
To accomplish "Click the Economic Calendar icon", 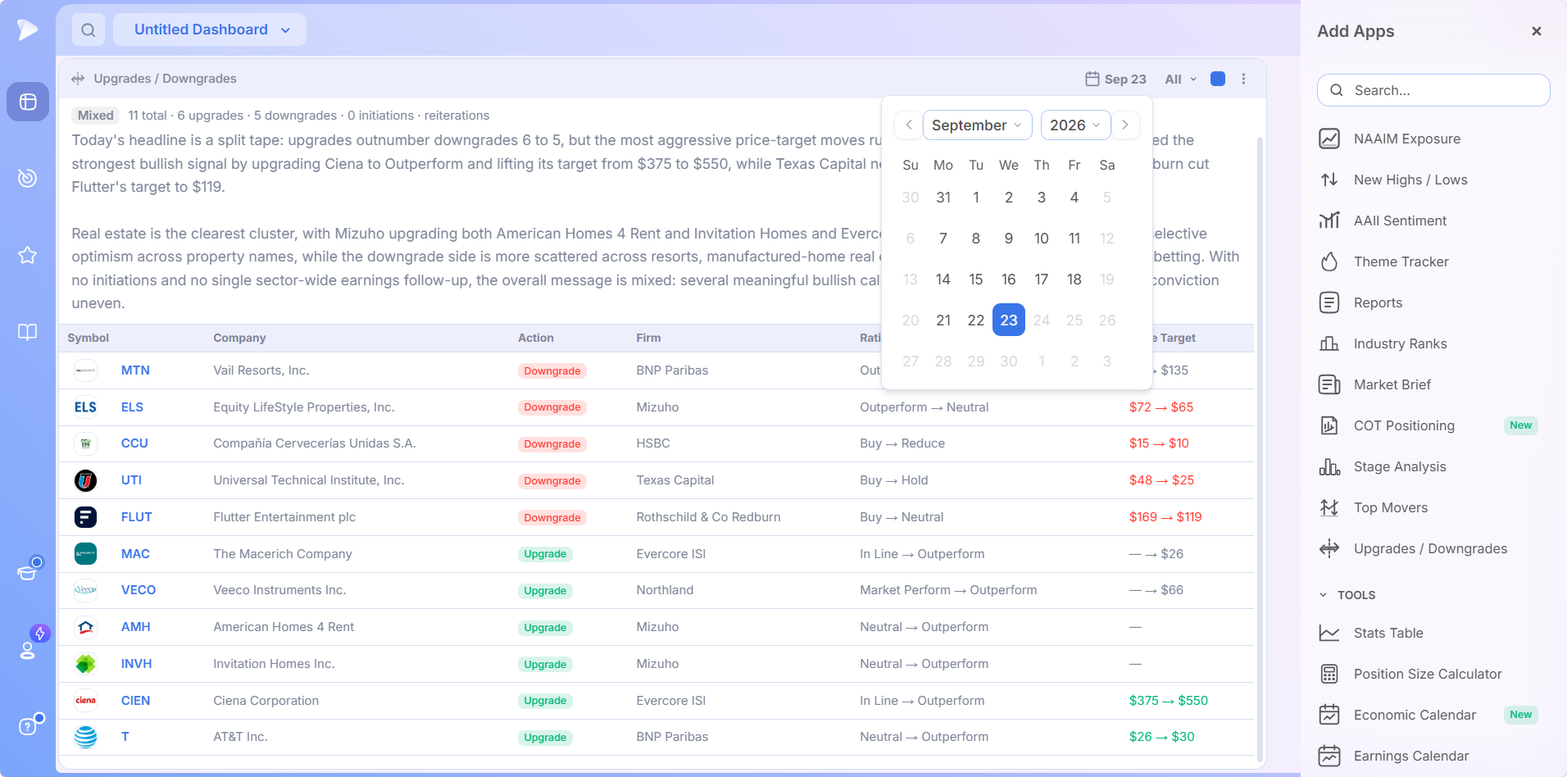I will click(1329, 715).
